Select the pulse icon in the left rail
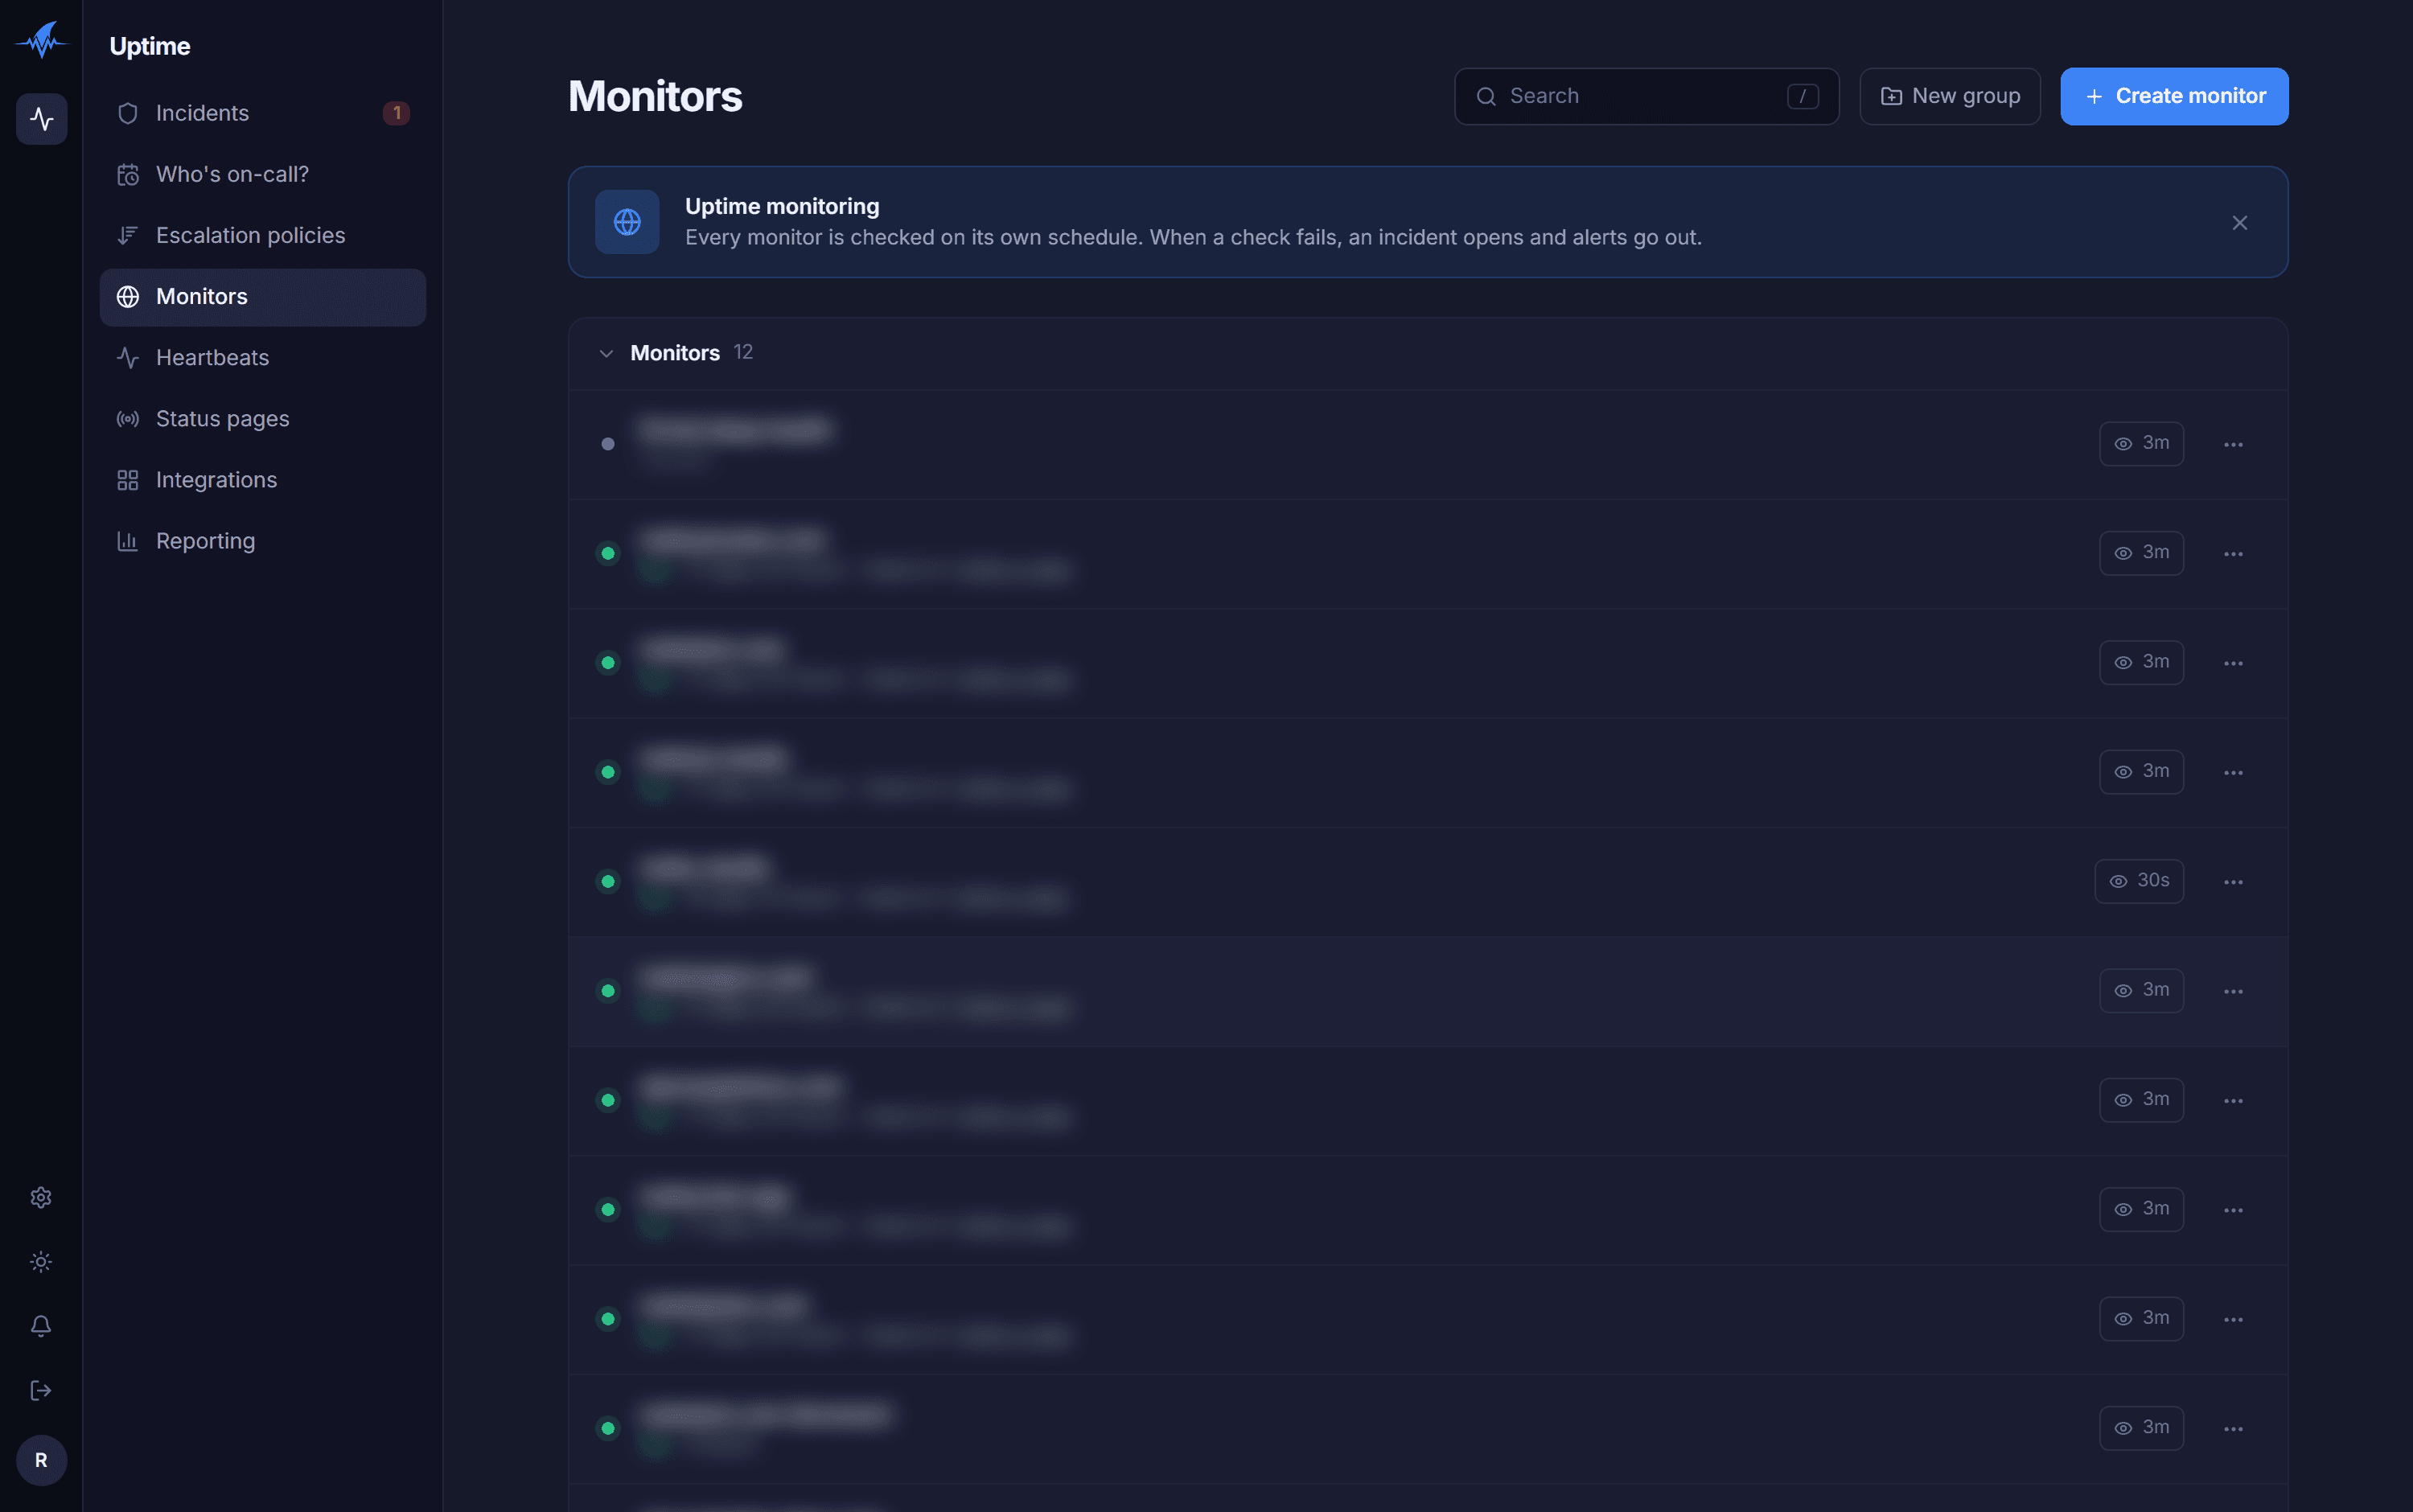This screenshot has width=2413, height=1512. tap(41, 119)
